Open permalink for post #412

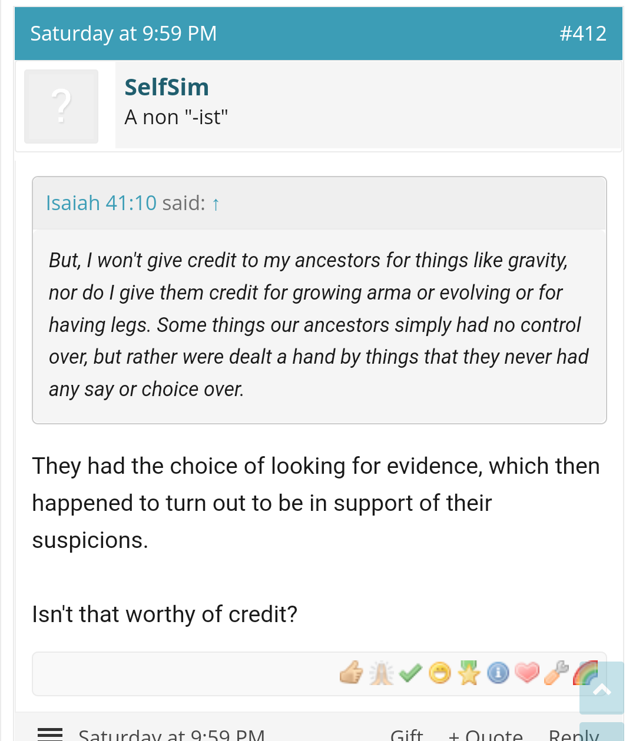point(583,34)
